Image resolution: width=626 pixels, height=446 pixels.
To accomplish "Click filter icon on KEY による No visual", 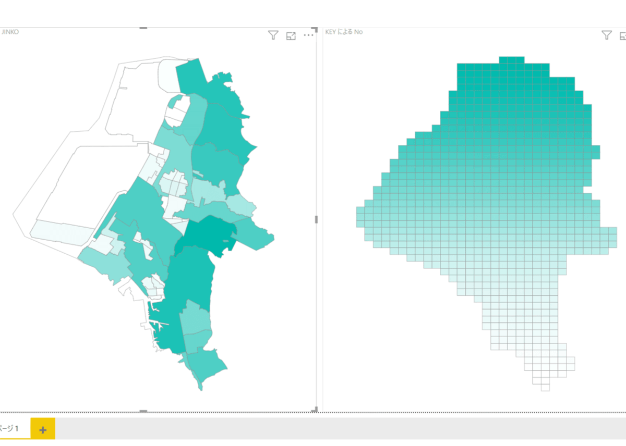I will click(x=606, y=35).
